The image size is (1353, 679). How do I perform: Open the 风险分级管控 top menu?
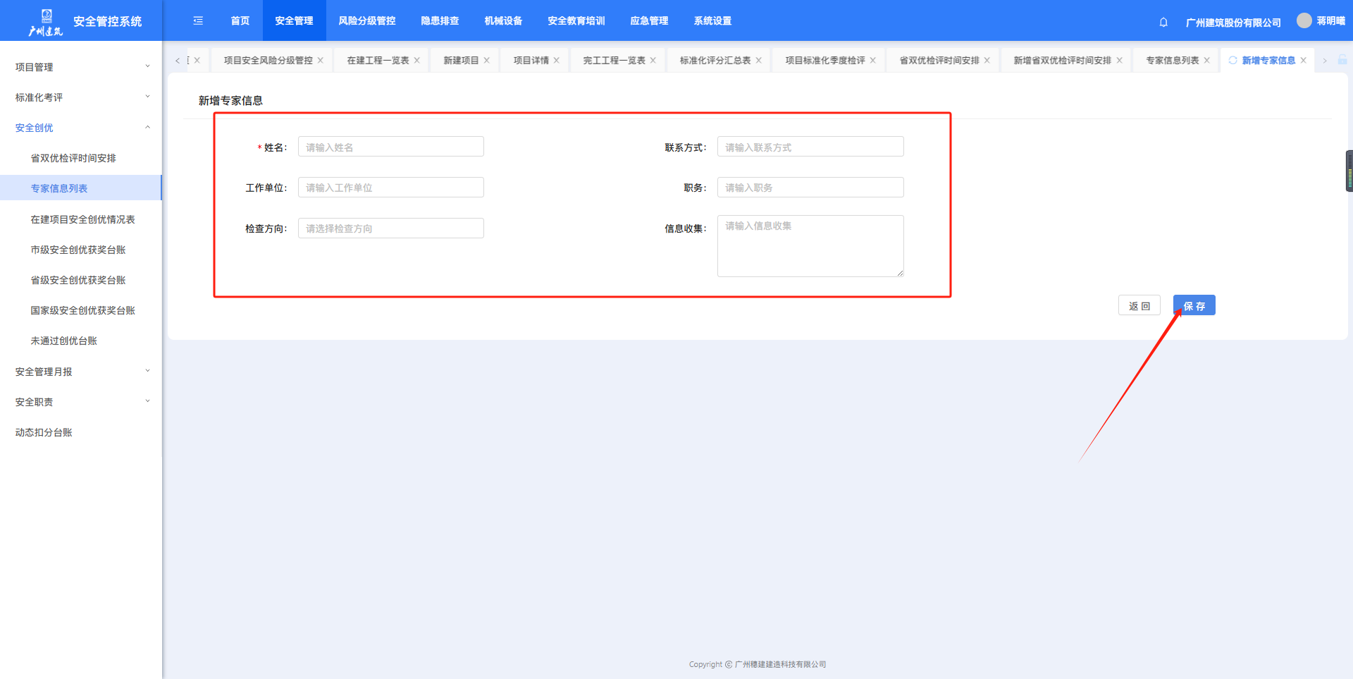coord(366,21)
